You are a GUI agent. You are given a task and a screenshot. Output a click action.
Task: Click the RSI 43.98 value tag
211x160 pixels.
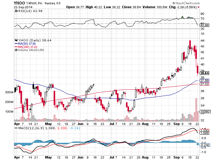point(204,25)
